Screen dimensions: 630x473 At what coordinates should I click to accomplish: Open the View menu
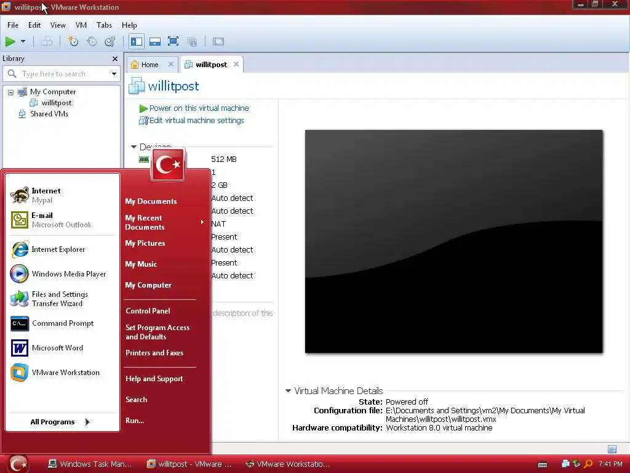click(58, 25)
